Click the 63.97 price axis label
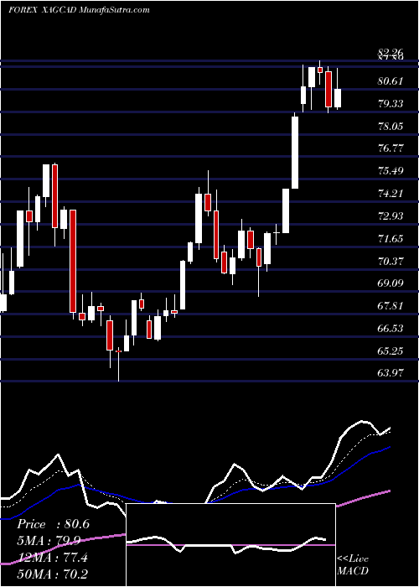This screenshot has width=419, height=587. coord(391,373)
